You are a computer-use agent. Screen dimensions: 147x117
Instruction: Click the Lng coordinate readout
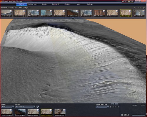tap(125, 114)
